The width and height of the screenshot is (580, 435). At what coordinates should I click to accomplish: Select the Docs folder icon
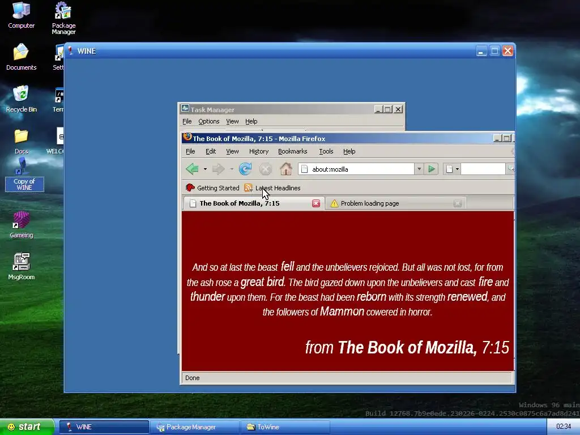pyautogui.click(x=21, y=141)
